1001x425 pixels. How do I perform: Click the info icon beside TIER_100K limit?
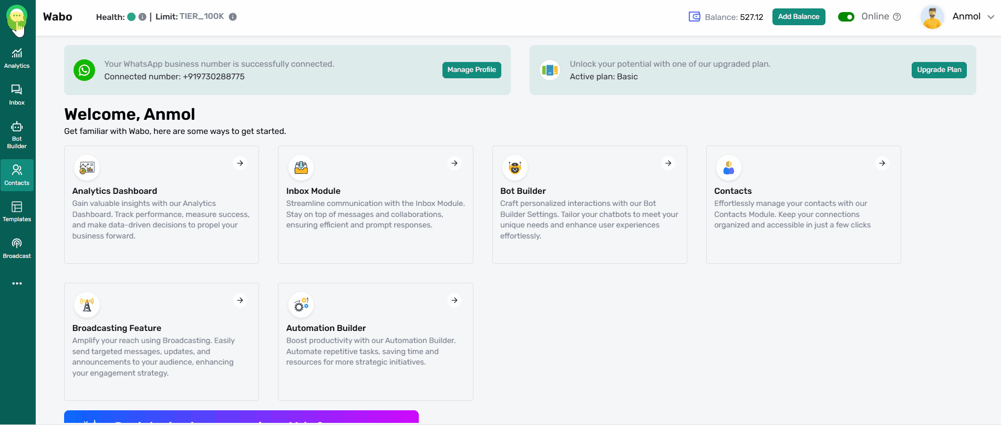click(233, 17)
